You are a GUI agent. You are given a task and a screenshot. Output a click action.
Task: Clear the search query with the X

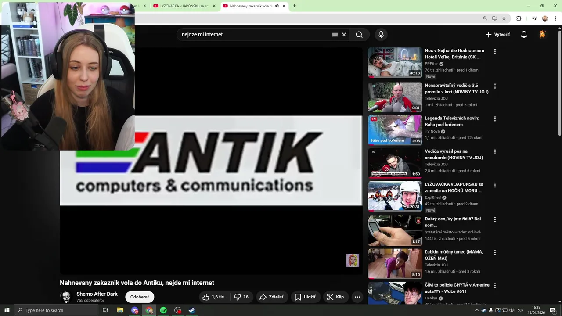click(344, 35)
